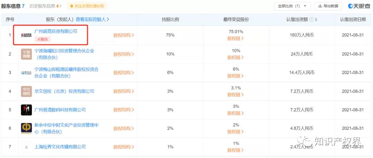Viewport: 373px width, 158px height.
Task: Open the 查看实际控股人 link
Action: tap(93, 19)
